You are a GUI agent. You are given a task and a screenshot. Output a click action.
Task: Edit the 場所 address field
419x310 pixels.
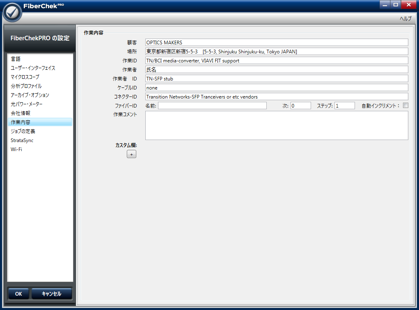277,51
